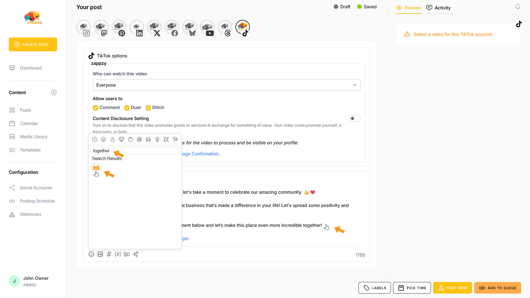Switch to the Activity tab
The height and width of the screenshot is (298, 530).
point(438,8)
